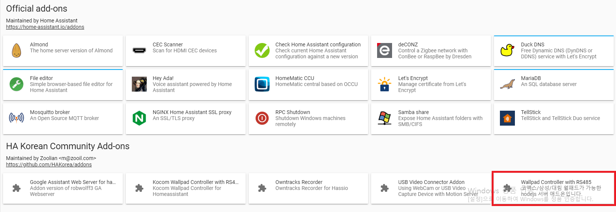Open the Mosquitto broker add-on title

(x=50, y=112)
